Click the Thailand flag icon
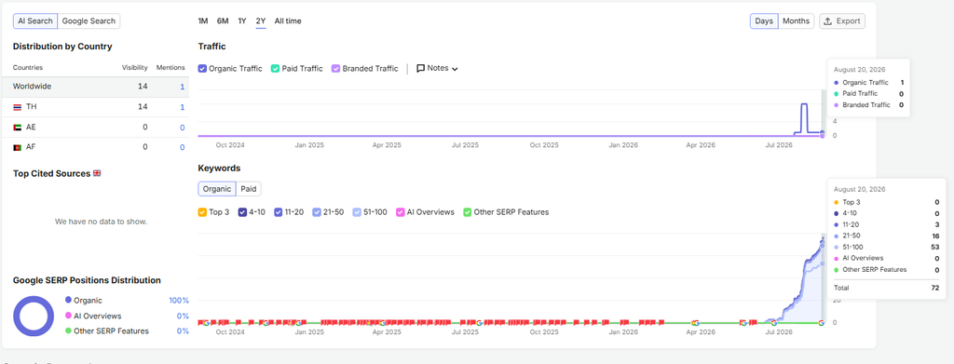This screenshot has width=954, height=364. [x=17, y=107]
